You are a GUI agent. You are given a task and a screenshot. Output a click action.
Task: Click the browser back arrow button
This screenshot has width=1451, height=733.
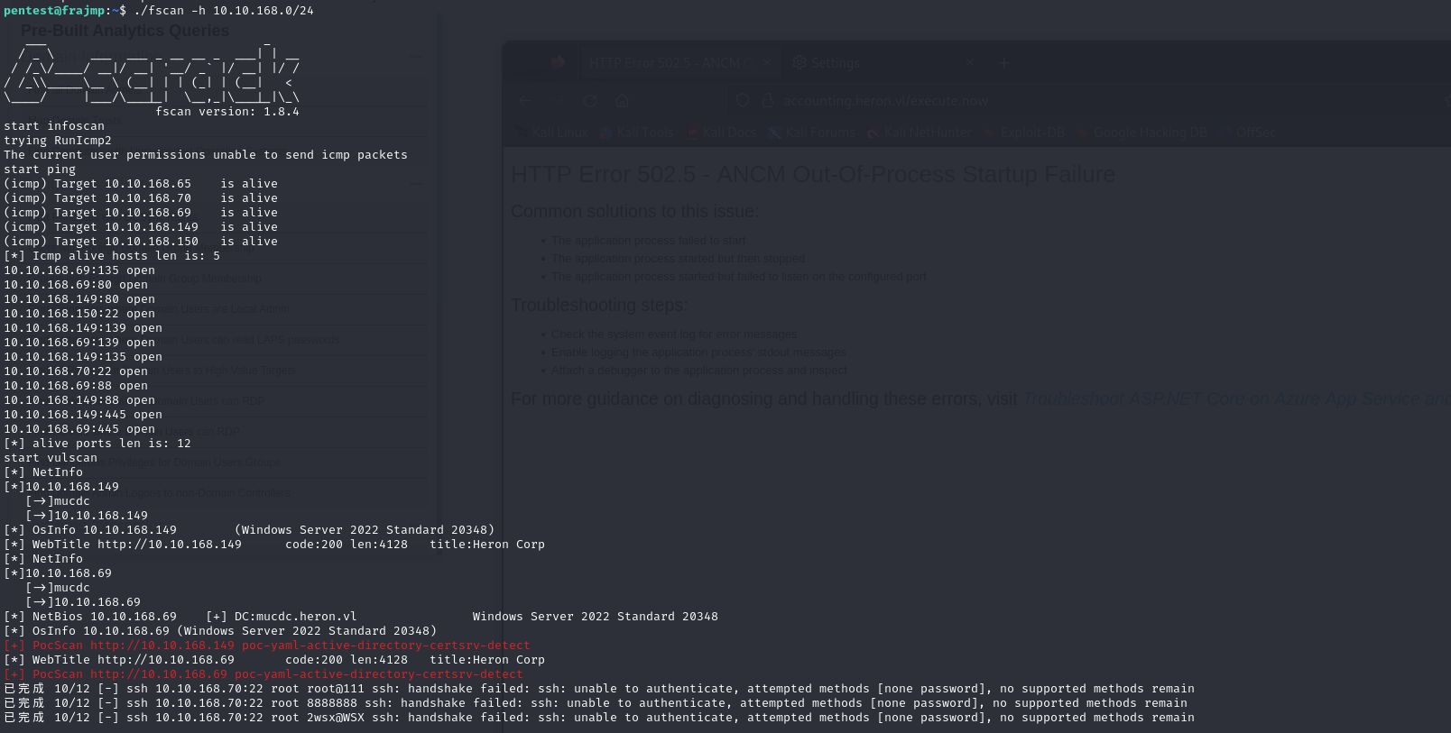tap(526, 101)
